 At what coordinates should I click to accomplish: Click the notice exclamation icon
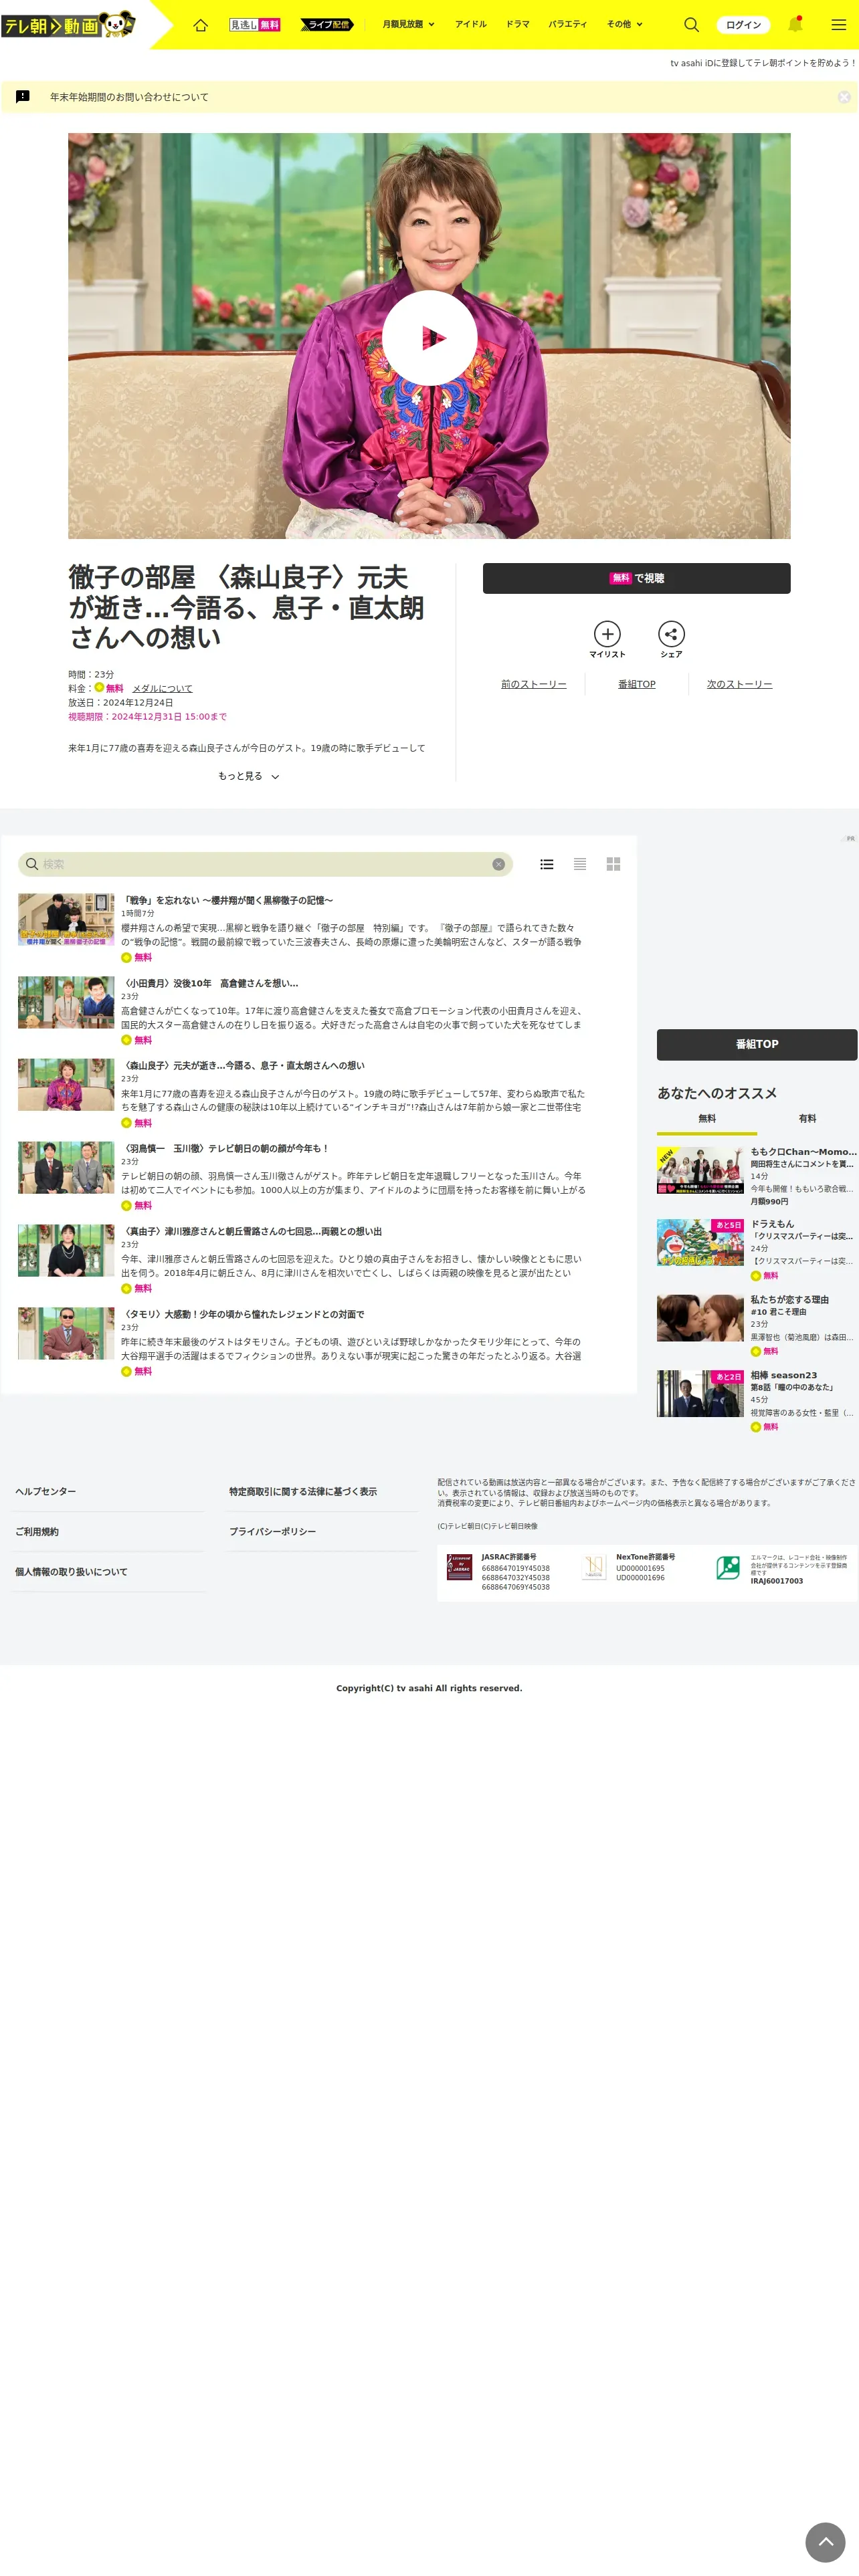pos(23,97)
